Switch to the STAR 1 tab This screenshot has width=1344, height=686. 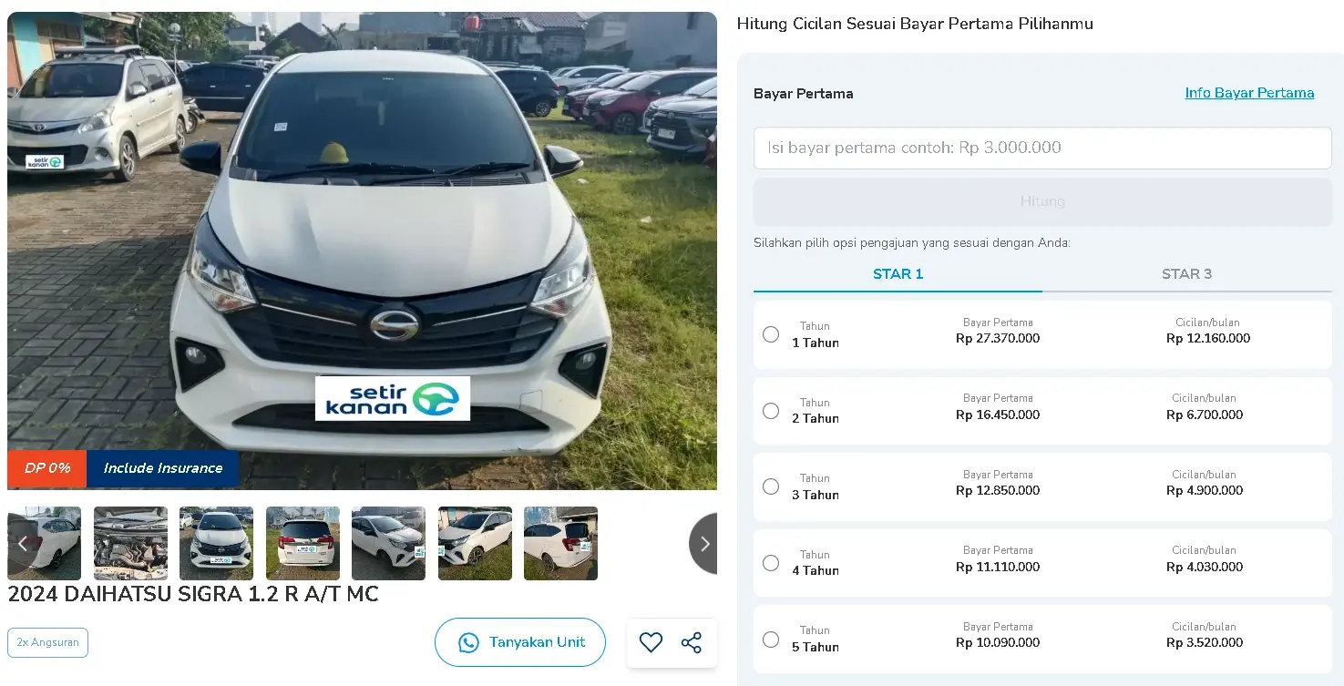pyautogui.click(x=898, y=274)
